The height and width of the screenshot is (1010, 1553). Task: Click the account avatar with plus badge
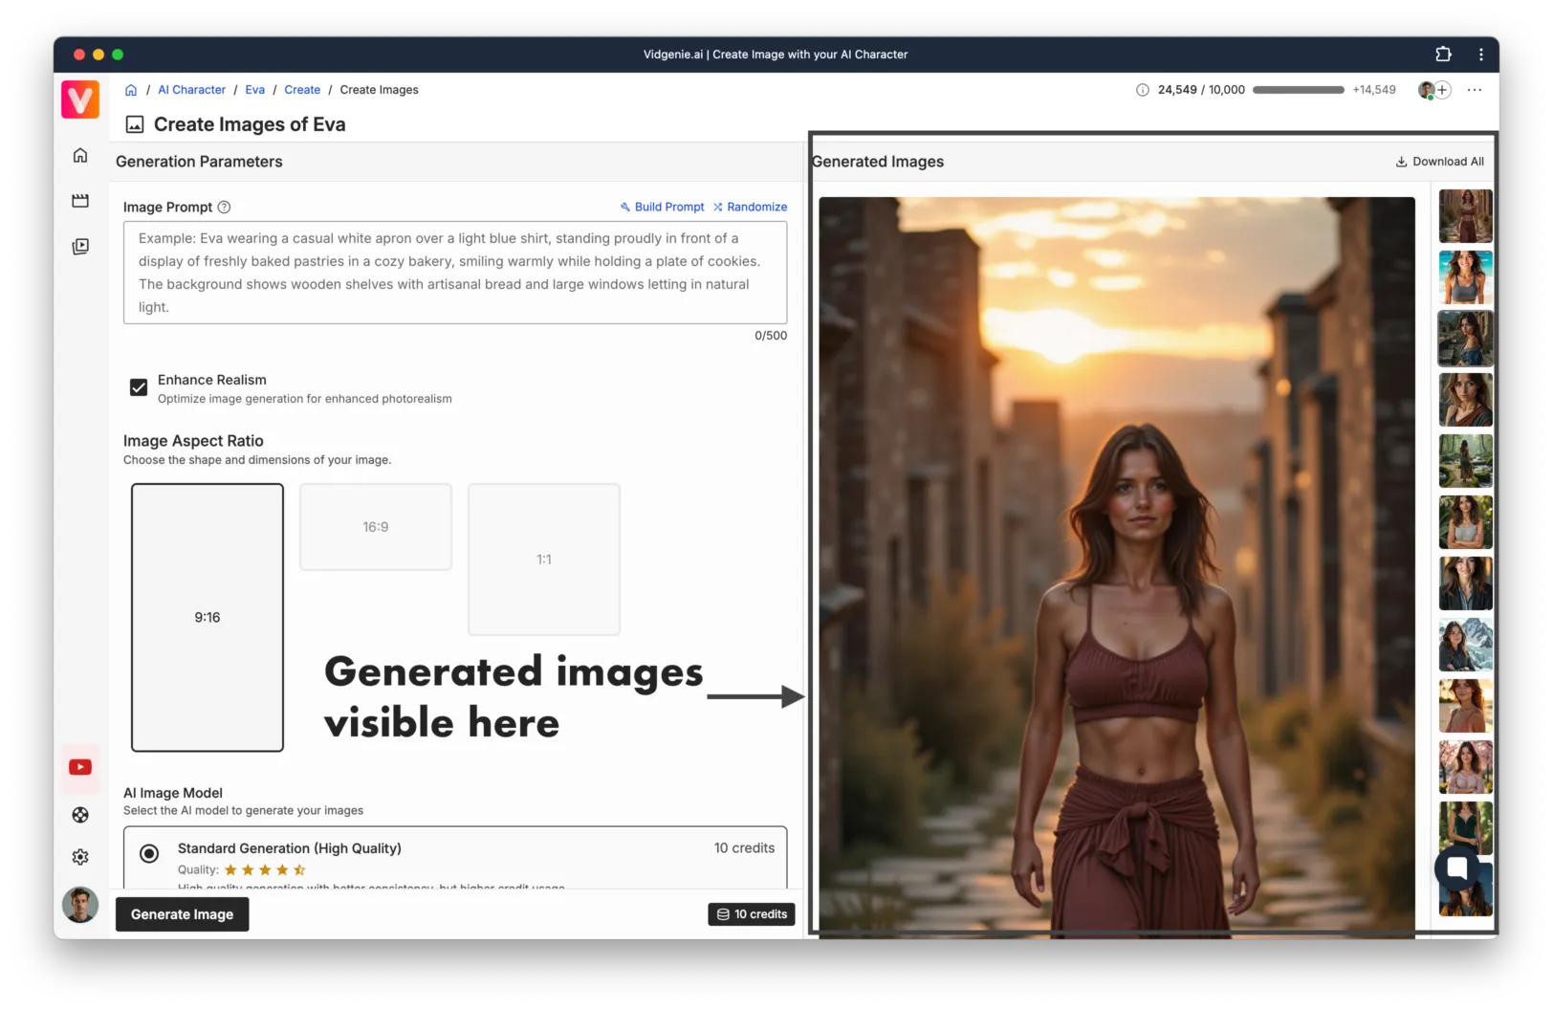point(1434,90)
